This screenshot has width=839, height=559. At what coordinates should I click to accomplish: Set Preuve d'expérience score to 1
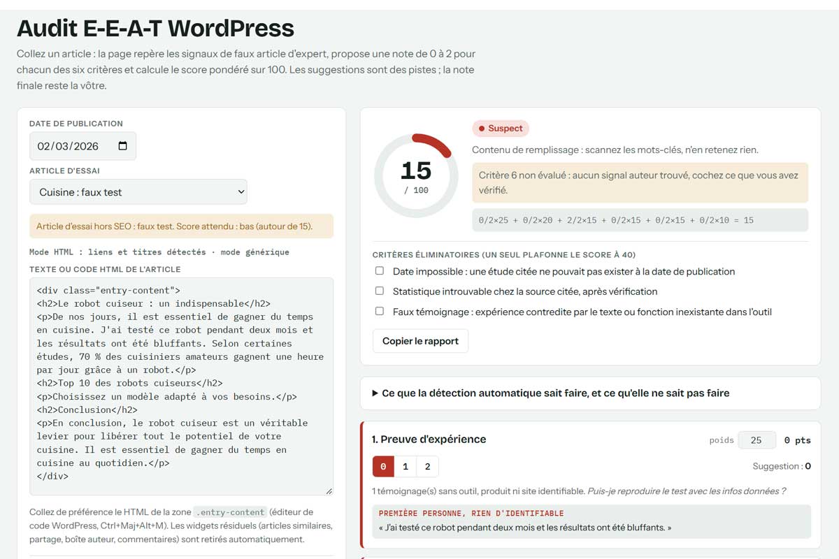[x=406, y=467]
